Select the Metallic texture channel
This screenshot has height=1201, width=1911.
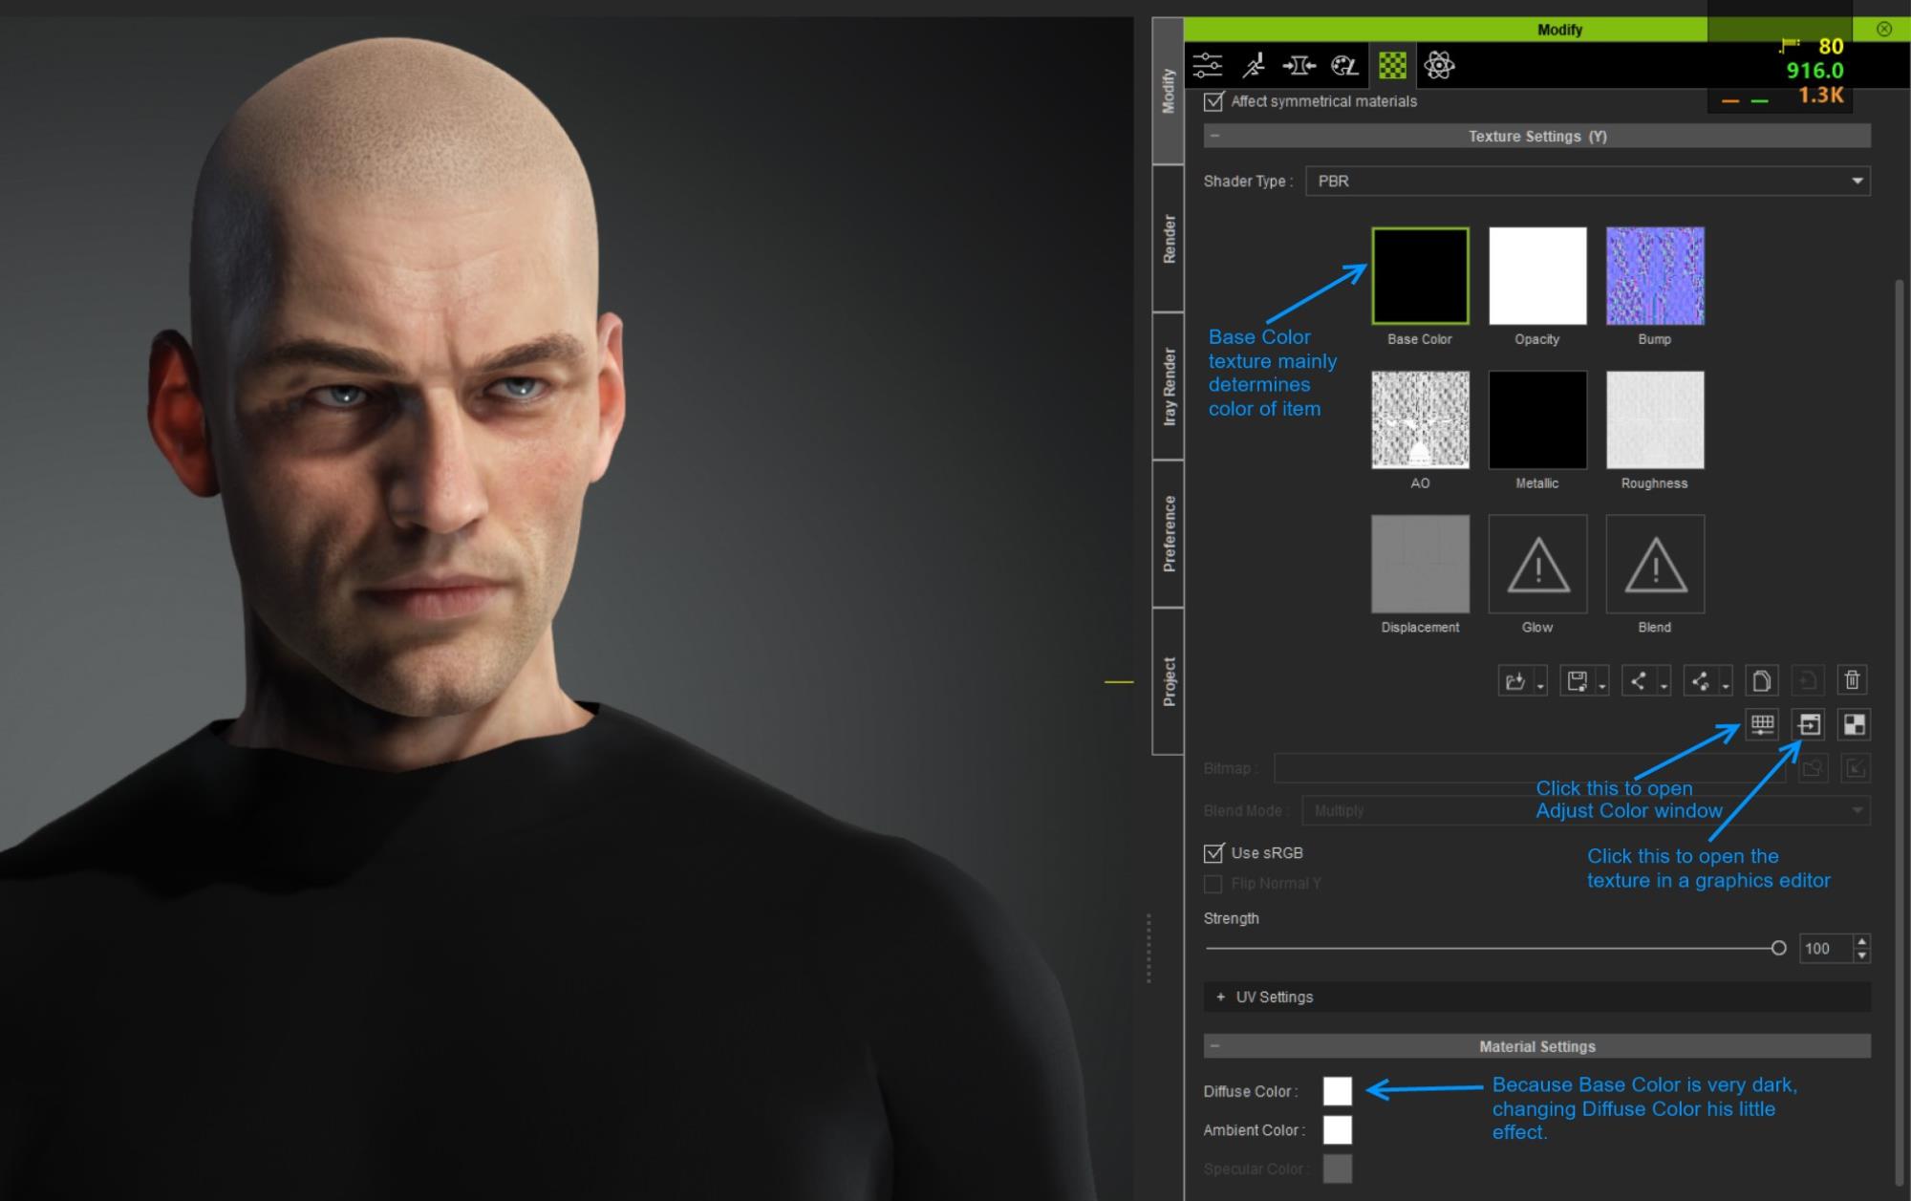coord(1537,420)
